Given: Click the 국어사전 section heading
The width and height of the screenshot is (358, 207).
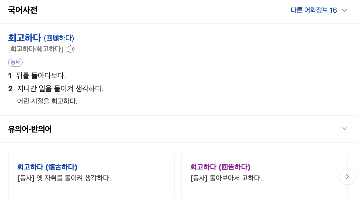Looking at the screenshot, I should click(x=23, y=10).
